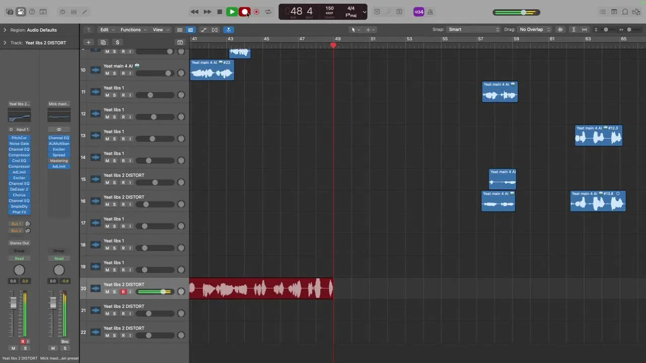Toggle the Flex show/hide icon
The height and width of the screenshot is (363, 646).
click(x=214, y=30)
